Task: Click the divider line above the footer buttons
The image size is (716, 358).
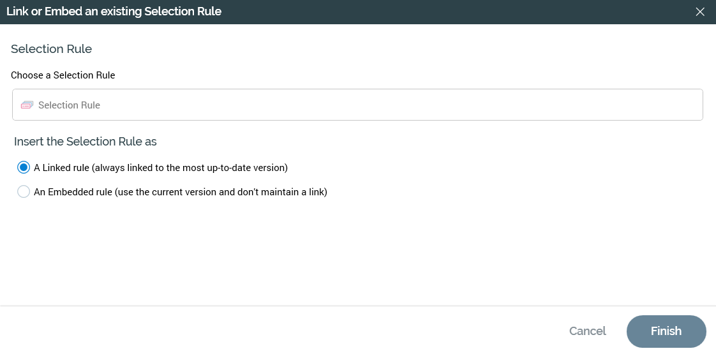Action: [x=357, y=306]
